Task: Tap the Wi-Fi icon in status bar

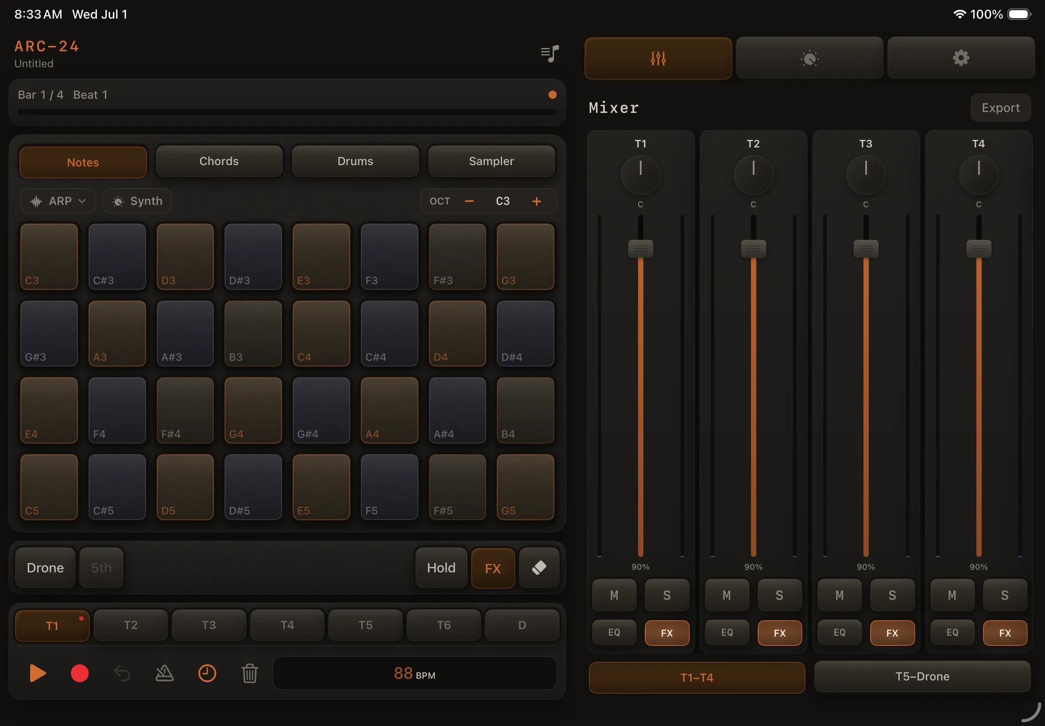Action: tap(959, 14)
